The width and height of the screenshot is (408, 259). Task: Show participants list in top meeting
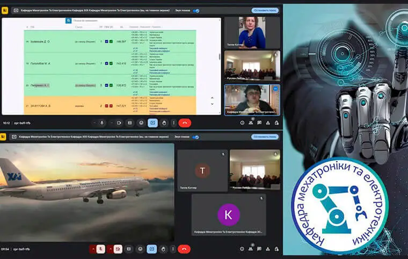pos(251,123)
